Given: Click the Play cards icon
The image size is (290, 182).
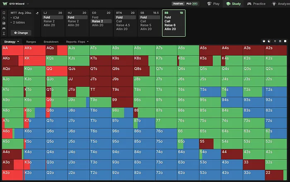Looking at the screenshot, I should (209, 4).
